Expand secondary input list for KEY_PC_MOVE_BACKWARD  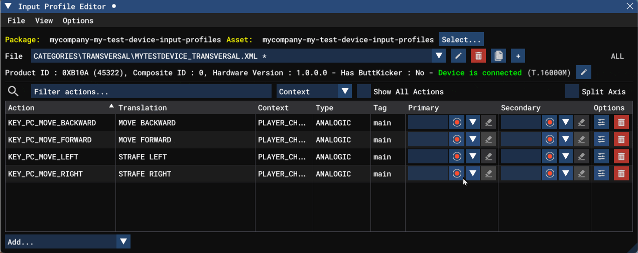point(566,123)
